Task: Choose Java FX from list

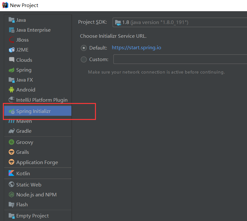Action: click(38, 80)
